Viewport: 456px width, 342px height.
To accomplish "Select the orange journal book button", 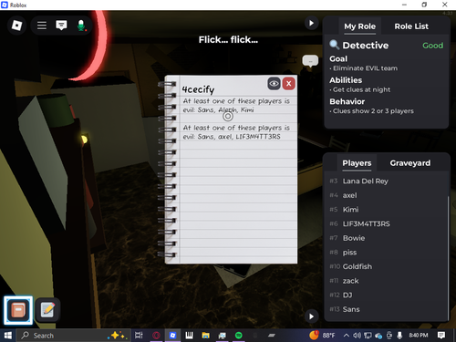I will pyautogui.click(x=18, y=310).
